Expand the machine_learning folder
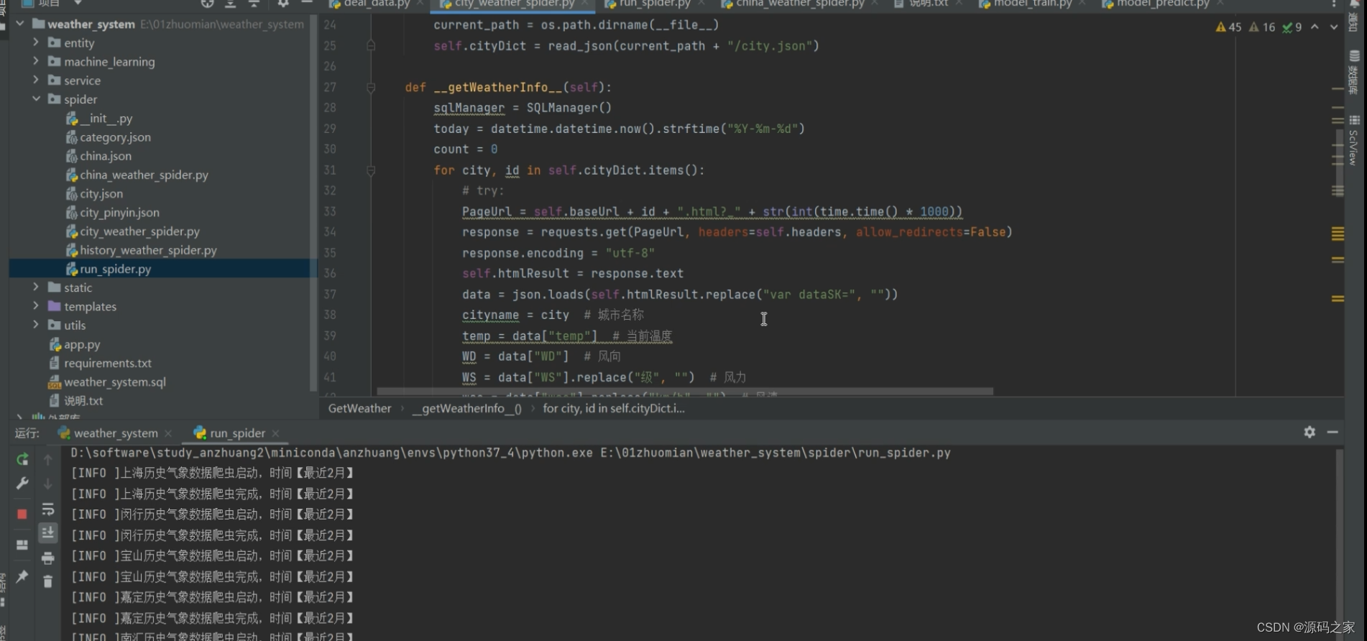This screenshot has height=641, width=1367. pos(36,61)
